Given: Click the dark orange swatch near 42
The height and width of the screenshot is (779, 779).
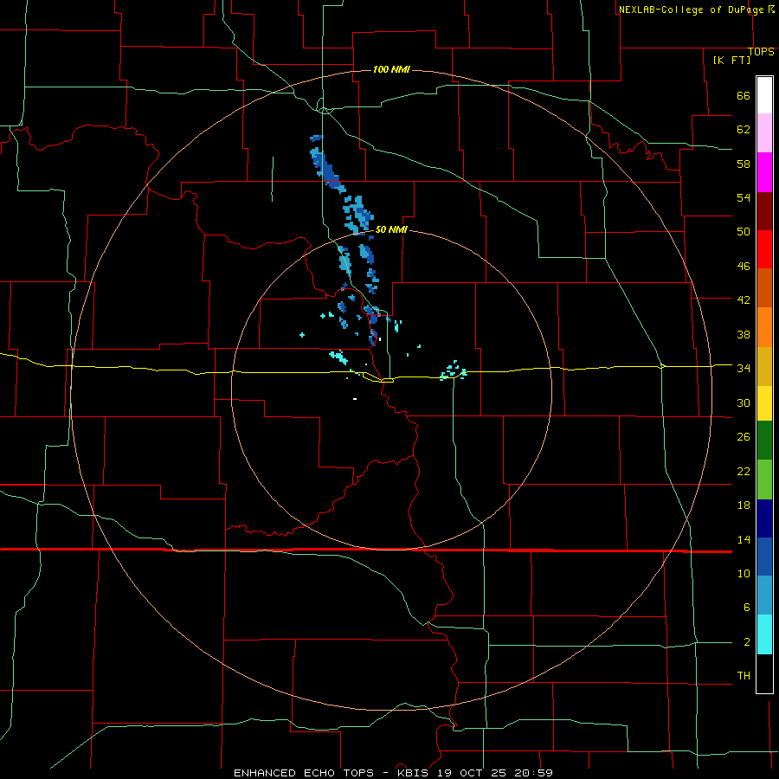Looking at the screenshot, I should (x=764, y=288).
